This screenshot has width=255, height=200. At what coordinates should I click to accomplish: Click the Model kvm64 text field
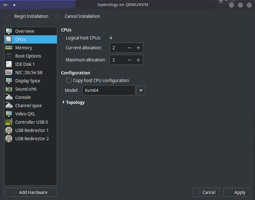tap(109, 90)
